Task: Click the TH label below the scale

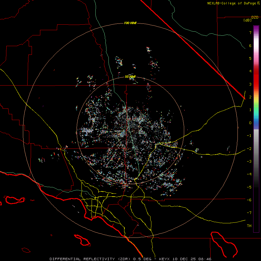Action: [x=249, y=226]
